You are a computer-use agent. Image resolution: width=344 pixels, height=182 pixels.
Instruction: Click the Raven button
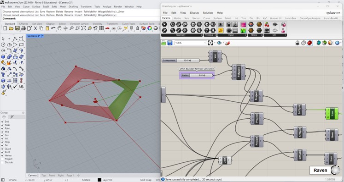pos(321,170)
